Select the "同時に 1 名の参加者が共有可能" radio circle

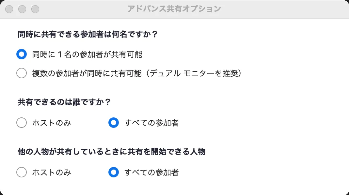pos(22,54)
